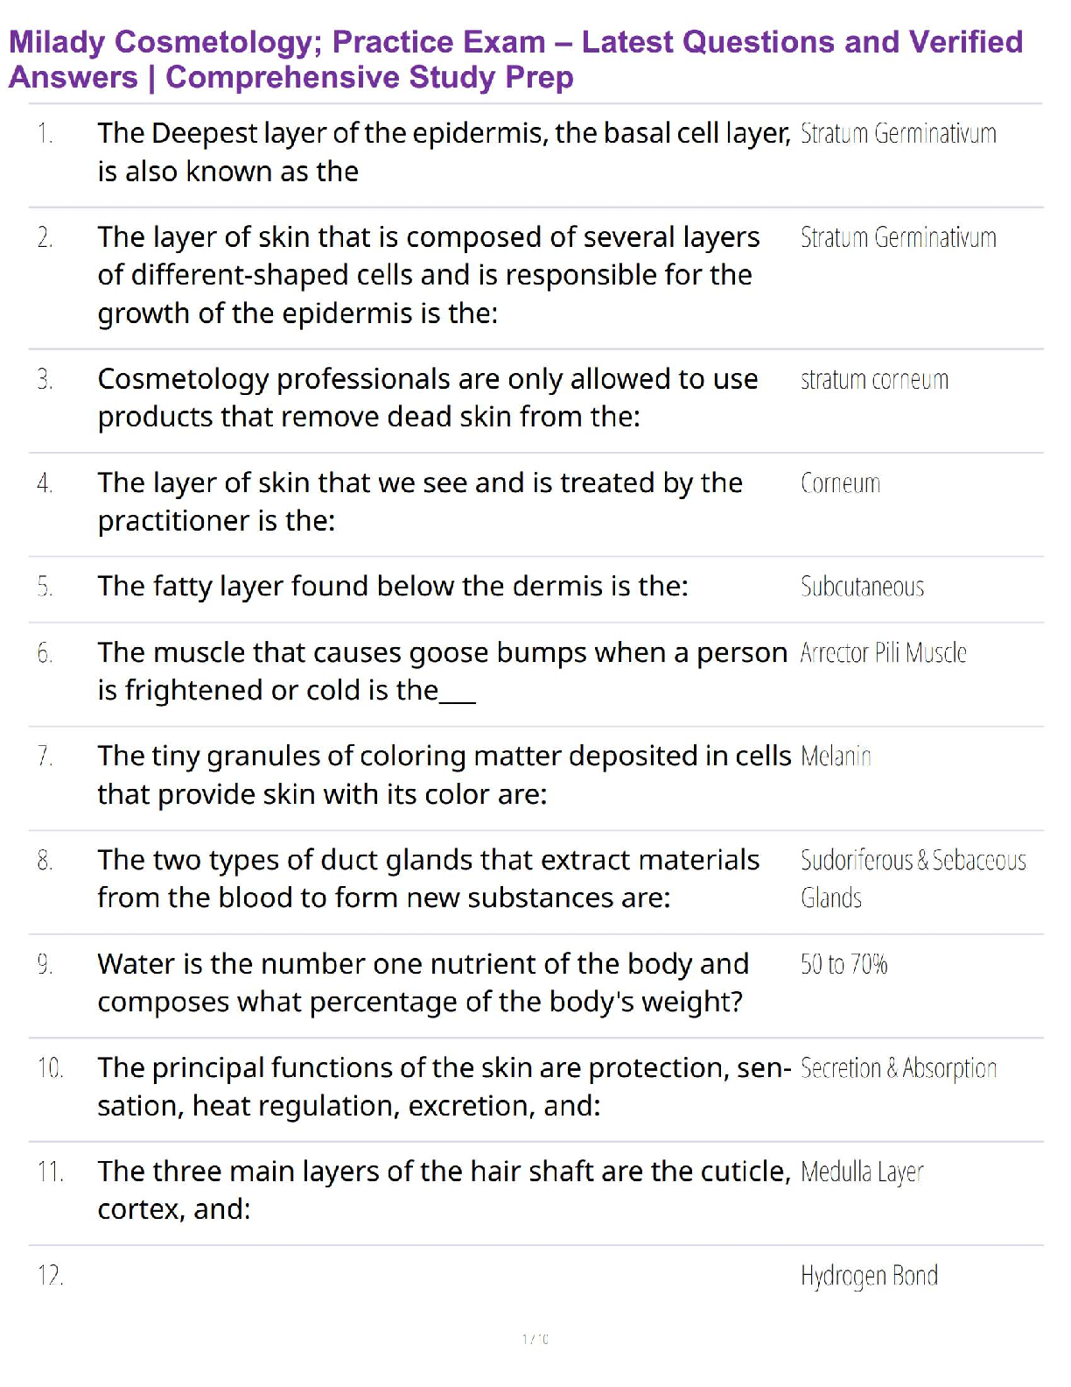Select the question about two duct glands
This screenshot has width=1071, height=1387.
pos(428,879)
